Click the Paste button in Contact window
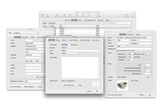 click(x=37, y=61)
